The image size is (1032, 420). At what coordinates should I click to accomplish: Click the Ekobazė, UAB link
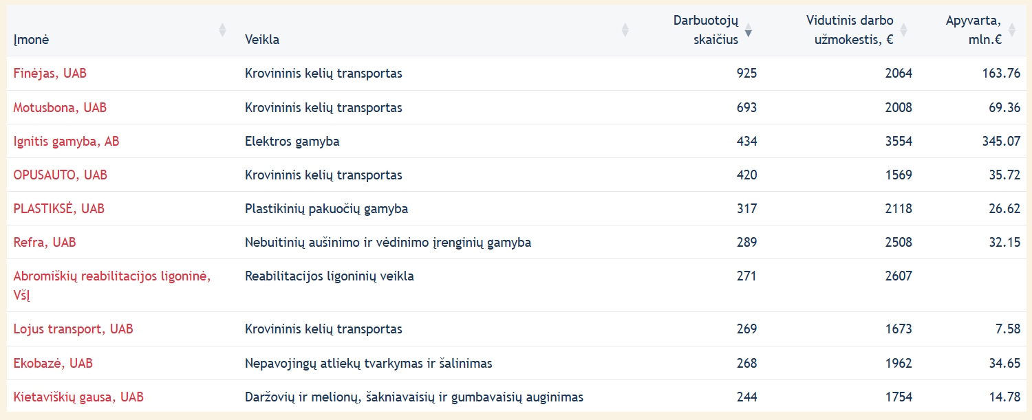(x=53, y=363)
